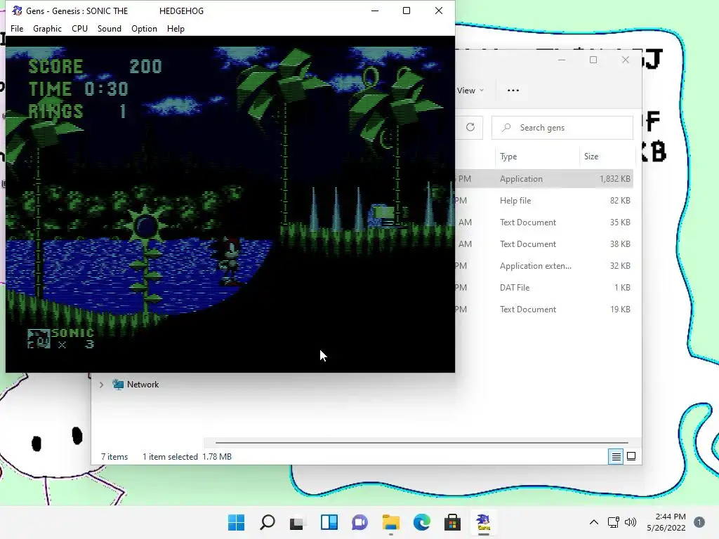The height and width of the screenshot is (539, 719).
Task: Open the Sound menu in Gens
Action: coord(109,28)
